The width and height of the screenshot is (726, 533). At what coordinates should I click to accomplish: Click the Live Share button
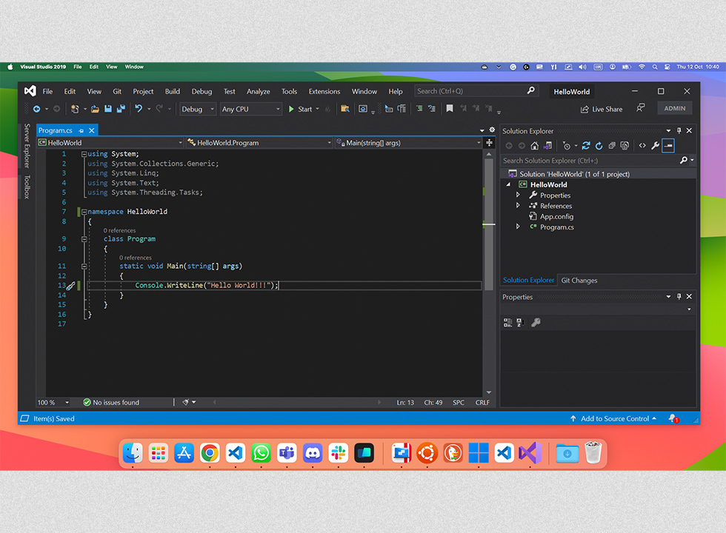601,108
